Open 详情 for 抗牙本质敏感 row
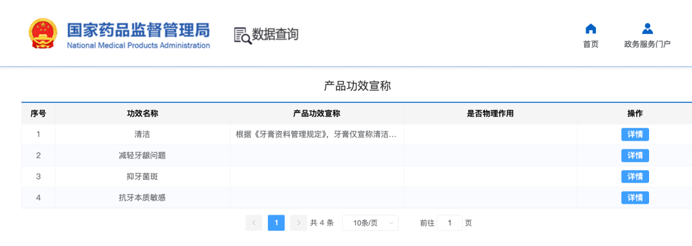The image size is (692, 246). coord(635,197)
